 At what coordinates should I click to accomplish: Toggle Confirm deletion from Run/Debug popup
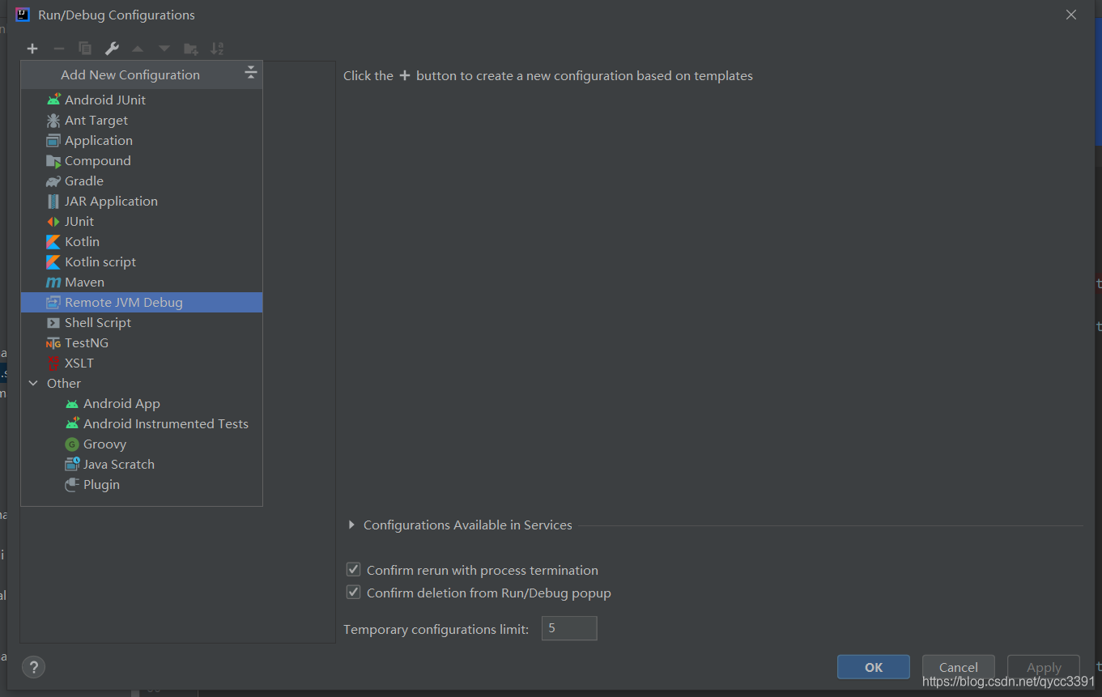tap(353, 593)
